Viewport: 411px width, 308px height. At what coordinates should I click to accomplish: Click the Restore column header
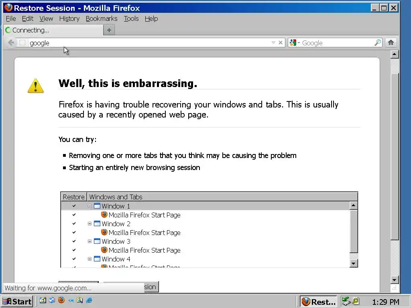point(74,197)
